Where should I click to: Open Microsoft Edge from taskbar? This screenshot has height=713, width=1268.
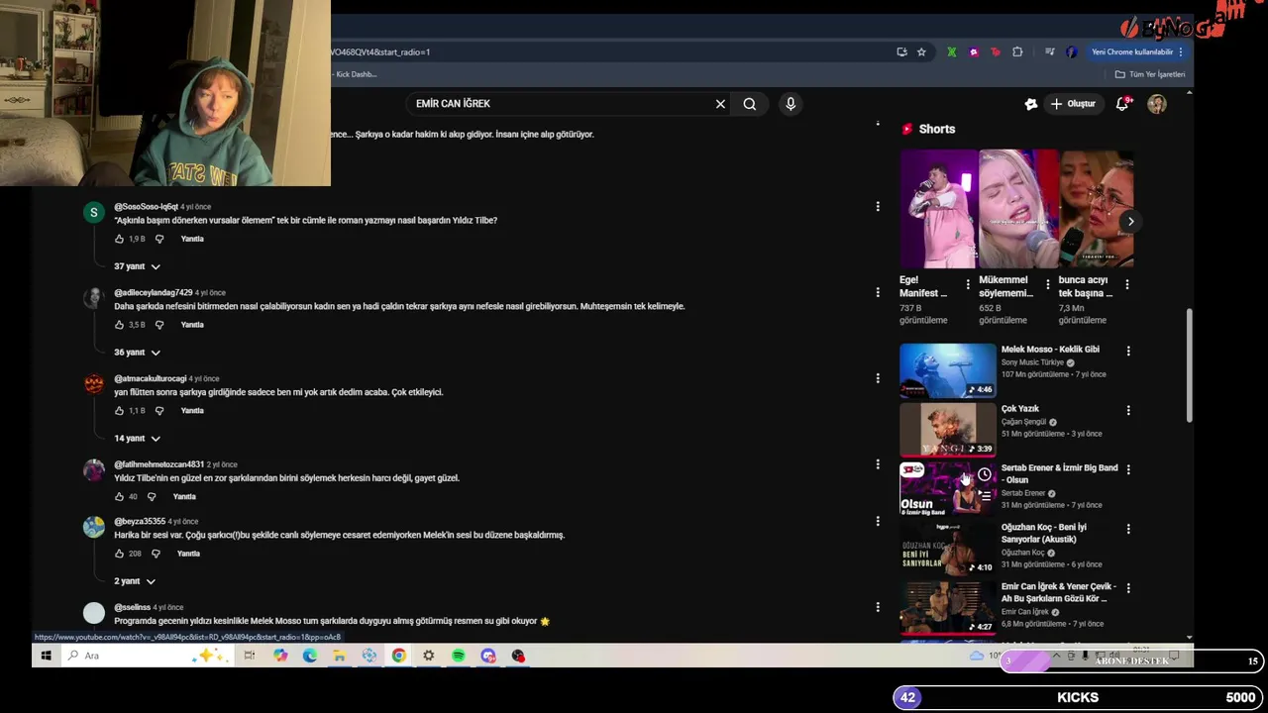point(310,656)
